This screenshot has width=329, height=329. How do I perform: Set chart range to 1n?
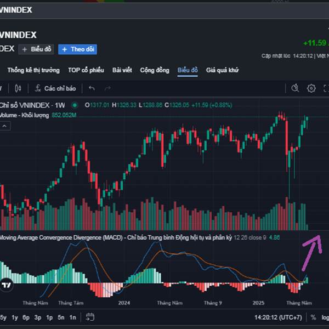pos(72,317)
